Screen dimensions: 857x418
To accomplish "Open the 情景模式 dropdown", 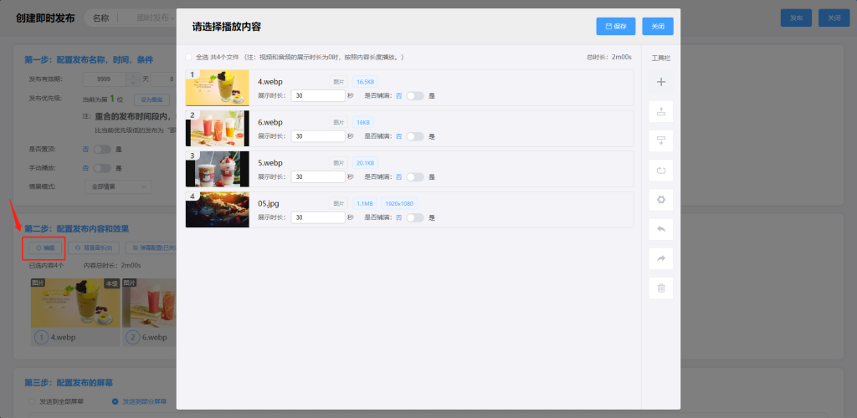I will [117, 186].
